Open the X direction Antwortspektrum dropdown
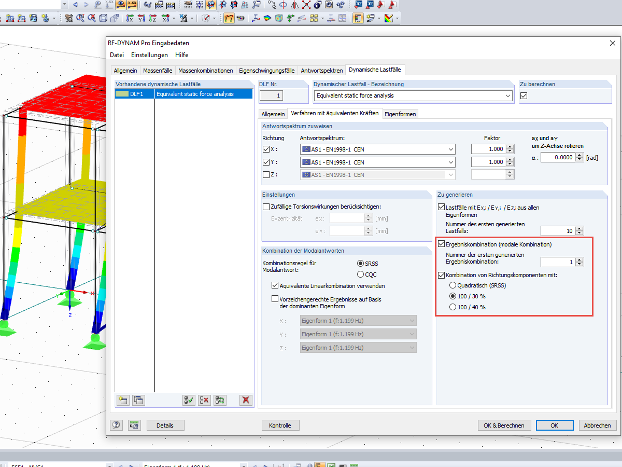The image size is (622, 467). tap(450, 149)
